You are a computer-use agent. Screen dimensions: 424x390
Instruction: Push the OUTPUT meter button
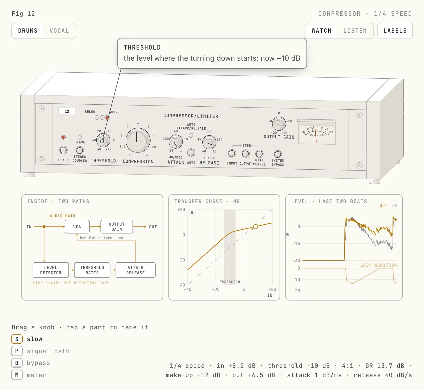pyautogui.click(x=246, y=154)
